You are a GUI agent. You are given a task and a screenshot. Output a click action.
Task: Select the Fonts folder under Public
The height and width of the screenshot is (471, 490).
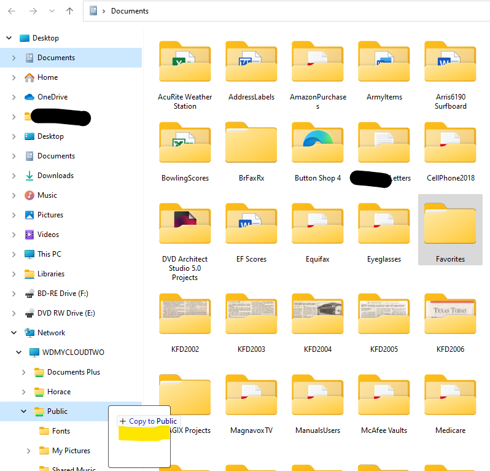(61, 431)
